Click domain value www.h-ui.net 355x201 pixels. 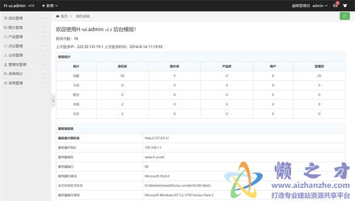tap(155, 157)
